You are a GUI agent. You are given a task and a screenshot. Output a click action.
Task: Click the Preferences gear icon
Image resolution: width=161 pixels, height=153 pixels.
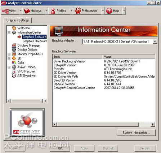(78, 11)
